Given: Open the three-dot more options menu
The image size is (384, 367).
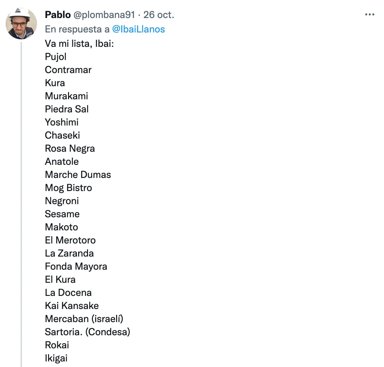Looking at the screenshot, I should (369, 15).
